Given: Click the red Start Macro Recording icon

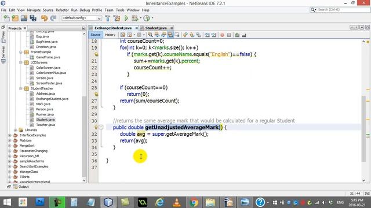Looking at the screenshot, I should [x=222, y=35].
